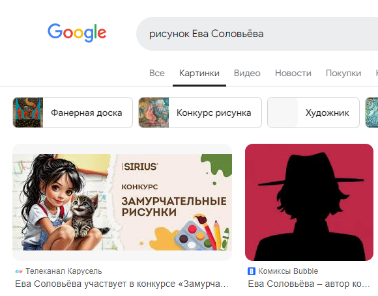378x296 pixels.
Task: Open 'Ева Соловьёва участвует в конкурсе' title
Action: tap(122, 284)
